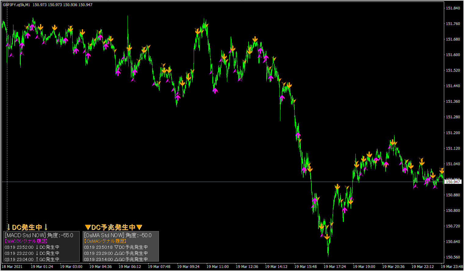Click the lowest orange down arrow on the chart

click(327, 237)
